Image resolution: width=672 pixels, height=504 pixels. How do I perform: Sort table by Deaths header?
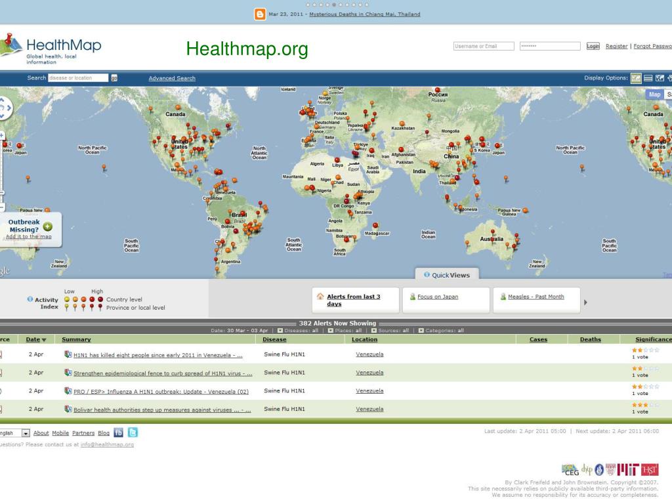590,339
